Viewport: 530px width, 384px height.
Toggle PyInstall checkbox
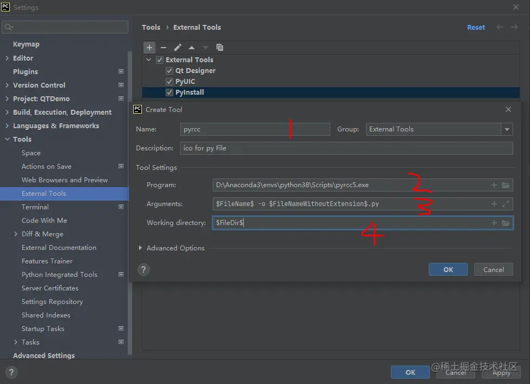[x=169, y=92]
